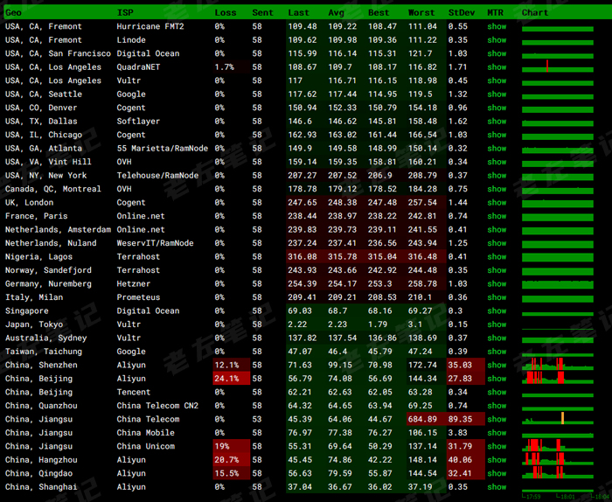Viewport: 612px width, 502px height.
Task: Click the Geo column header
Action: (x=13, y=12)
